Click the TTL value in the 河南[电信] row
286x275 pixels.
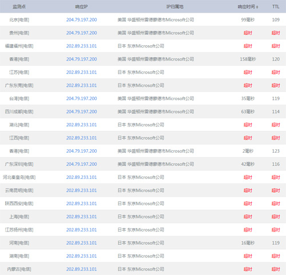276,243
